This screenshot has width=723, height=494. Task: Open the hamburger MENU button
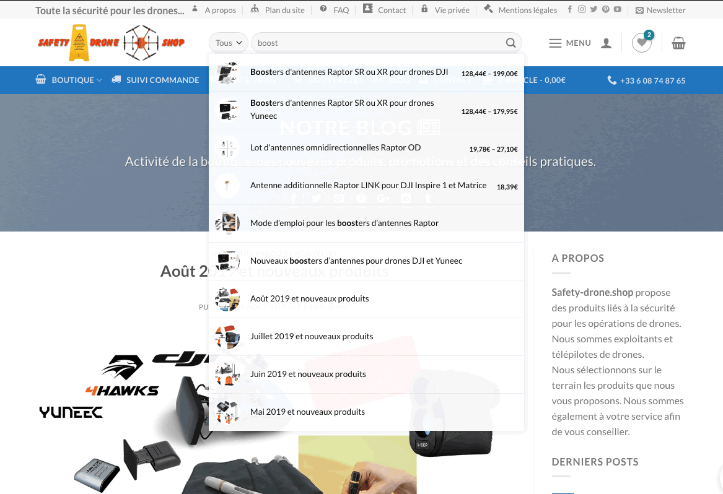tap(570, 43)
